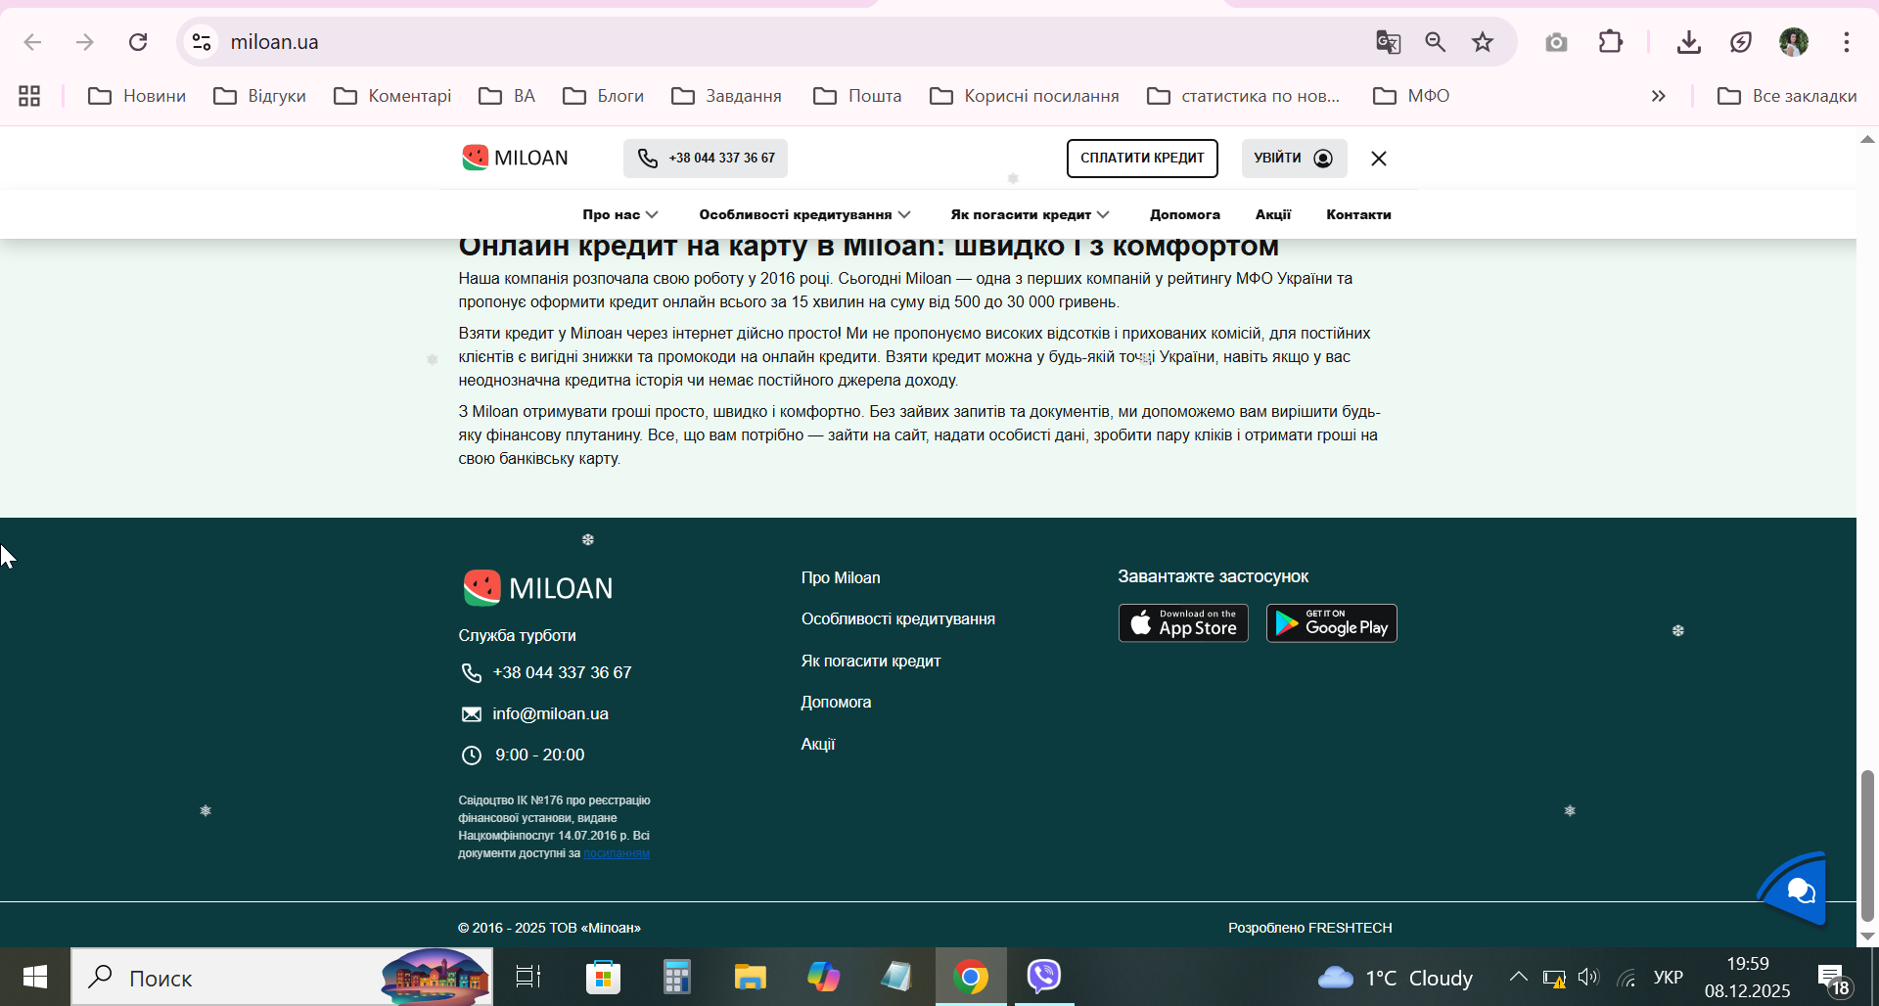Open Контакти in the top navigation
1879x1006 pixels.
(1358, 214)
